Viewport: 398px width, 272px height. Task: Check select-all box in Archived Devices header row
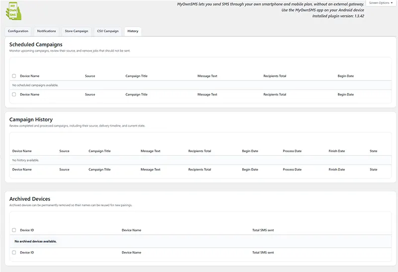tap(14, 230)
